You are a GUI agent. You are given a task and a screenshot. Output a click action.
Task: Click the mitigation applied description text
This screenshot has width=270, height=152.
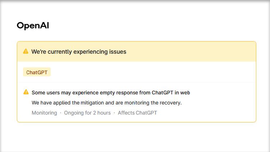click(107, 103)
